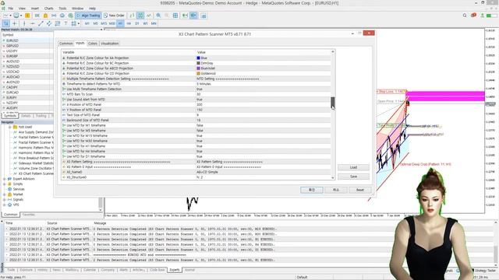The image size is (499, 280).
Task: Click the search magnifier icon top right
Action: tap(465, 16)
